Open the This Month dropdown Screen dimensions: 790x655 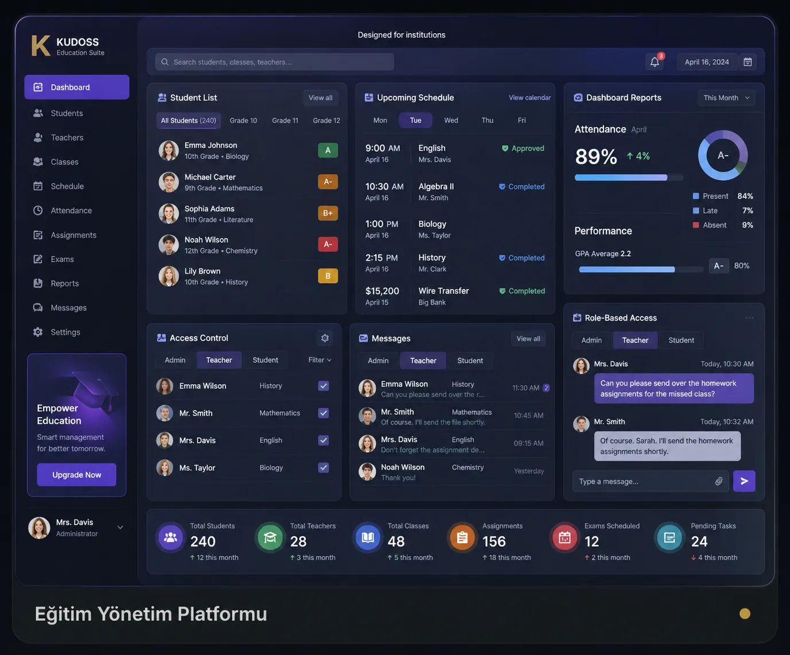pyautogui.click(x=726, y=98)
